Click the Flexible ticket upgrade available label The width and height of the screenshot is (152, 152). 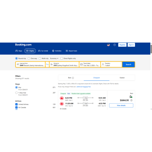point(81,94)
